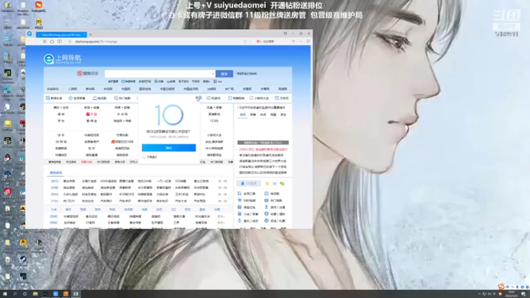
Task: Close the daohang.qq.com tab
Action: click(84, 34)
